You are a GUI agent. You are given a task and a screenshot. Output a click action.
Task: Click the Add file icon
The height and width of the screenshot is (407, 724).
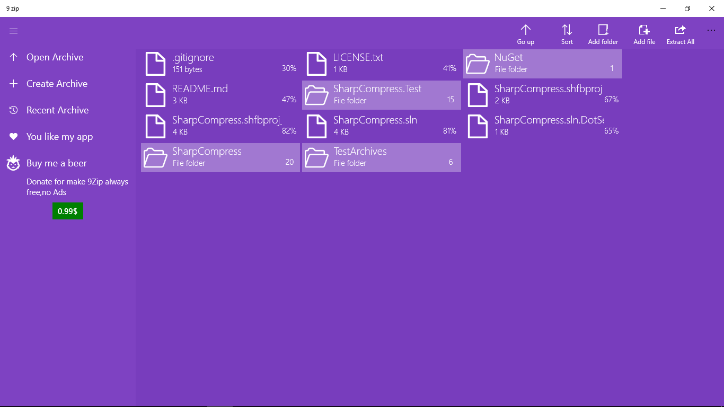point(644,30)
